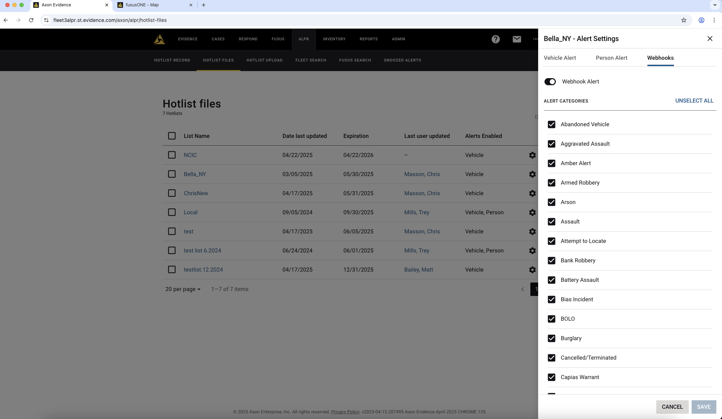This screenshot has width=722, height=419.
Task: Click the previous page chevron
Action: 523,289
